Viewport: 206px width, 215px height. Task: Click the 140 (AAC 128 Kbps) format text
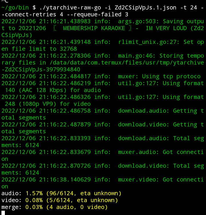click(36, 90)
